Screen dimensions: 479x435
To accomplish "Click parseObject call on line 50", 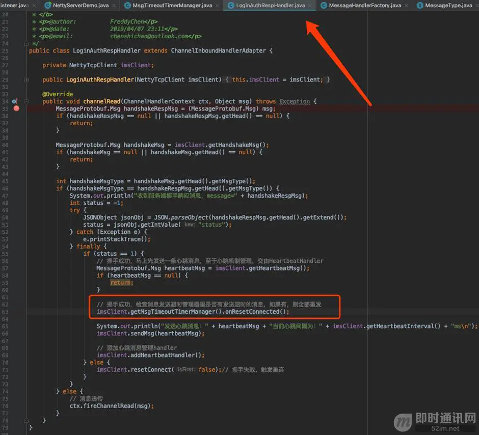I will tap(190, 217).
